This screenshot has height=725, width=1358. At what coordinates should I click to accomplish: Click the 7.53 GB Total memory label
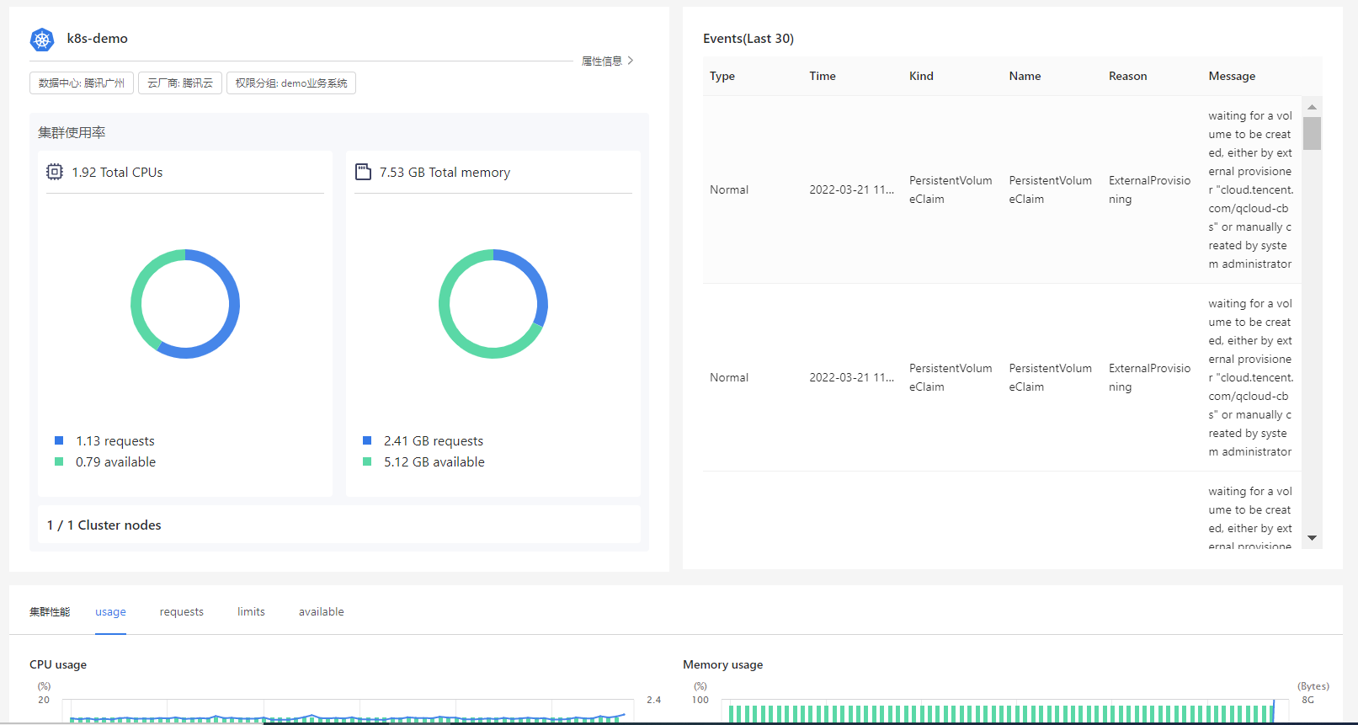coord(445,172)
